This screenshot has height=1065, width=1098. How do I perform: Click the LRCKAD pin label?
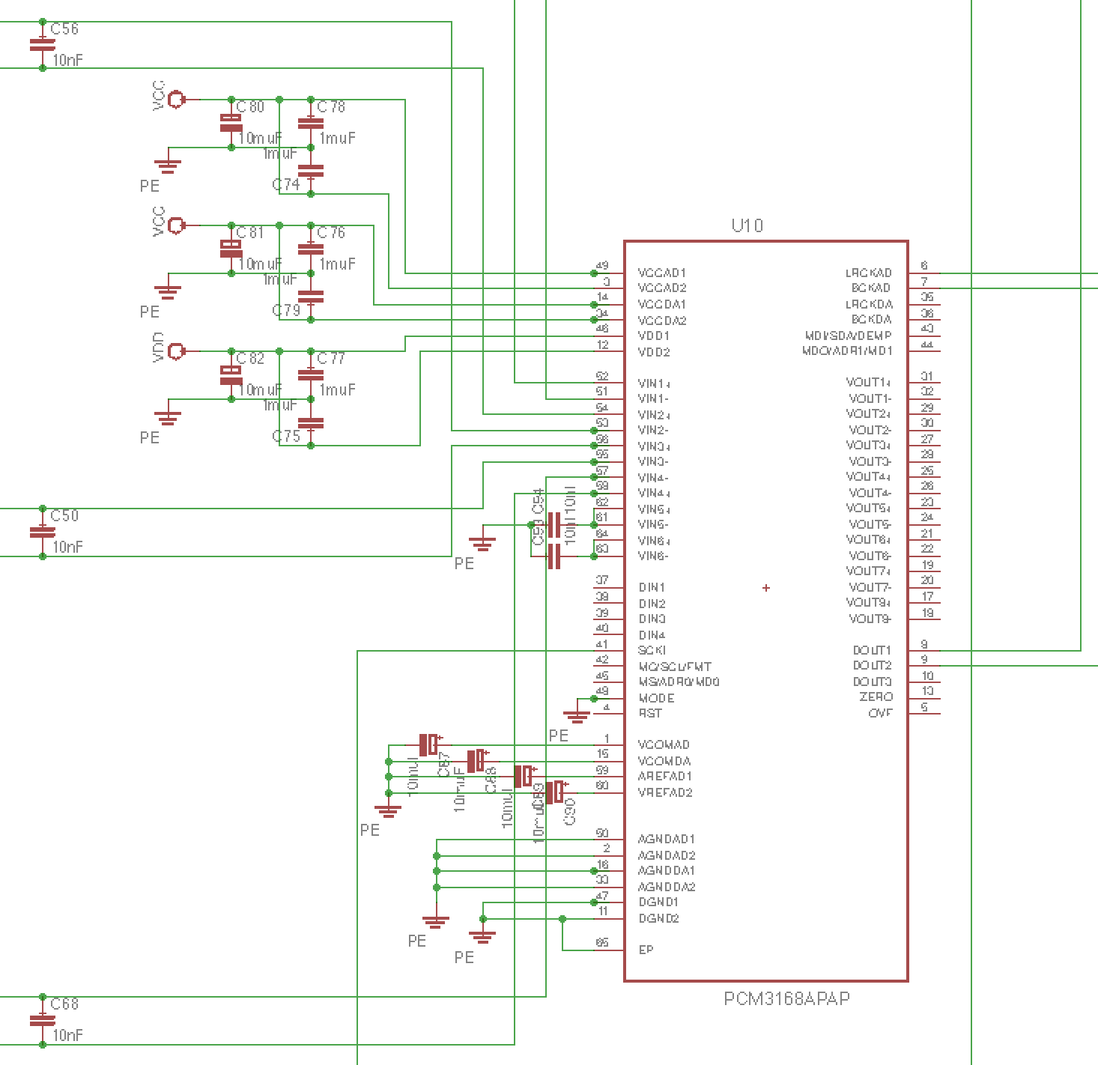869,273
